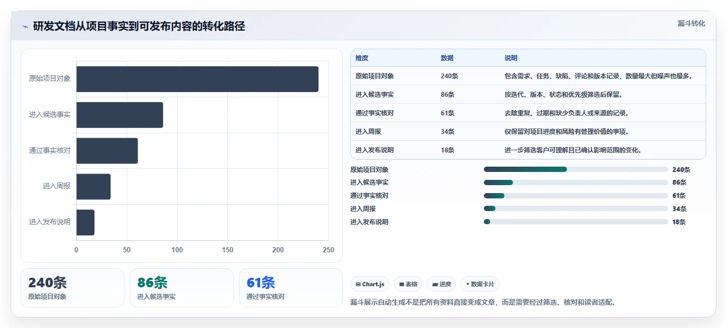Click table row label 进入候选事实

[x=375, y=95]
